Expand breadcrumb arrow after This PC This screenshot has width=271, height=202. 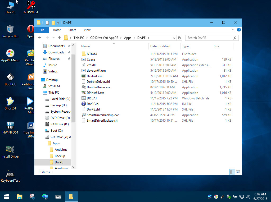tap(87, 38)
